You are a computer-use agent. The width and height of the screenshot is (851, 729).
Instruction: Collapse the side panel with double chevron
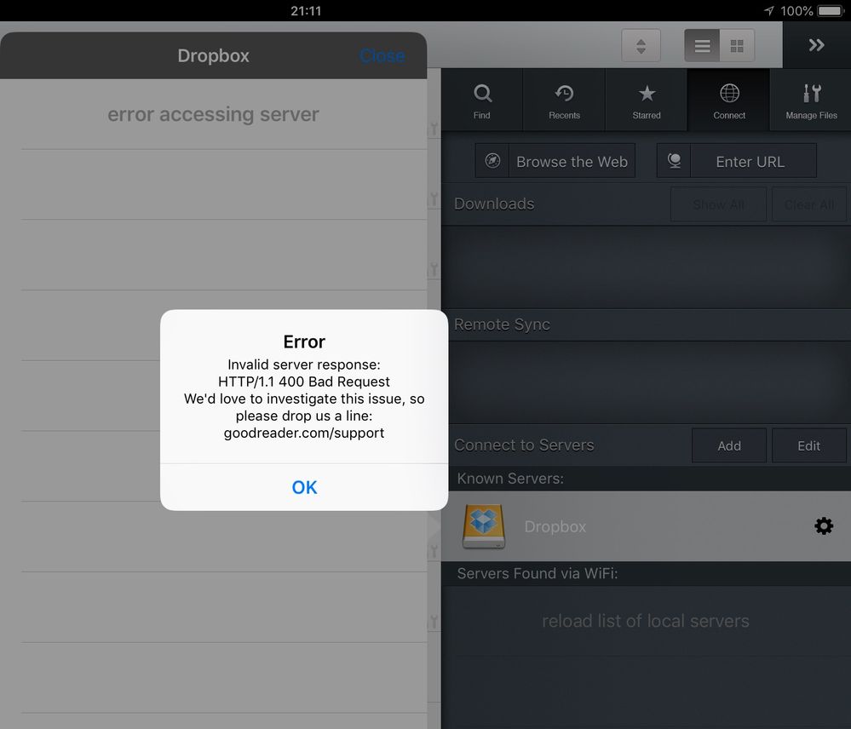pyautogui.click(x=816, y=45)
